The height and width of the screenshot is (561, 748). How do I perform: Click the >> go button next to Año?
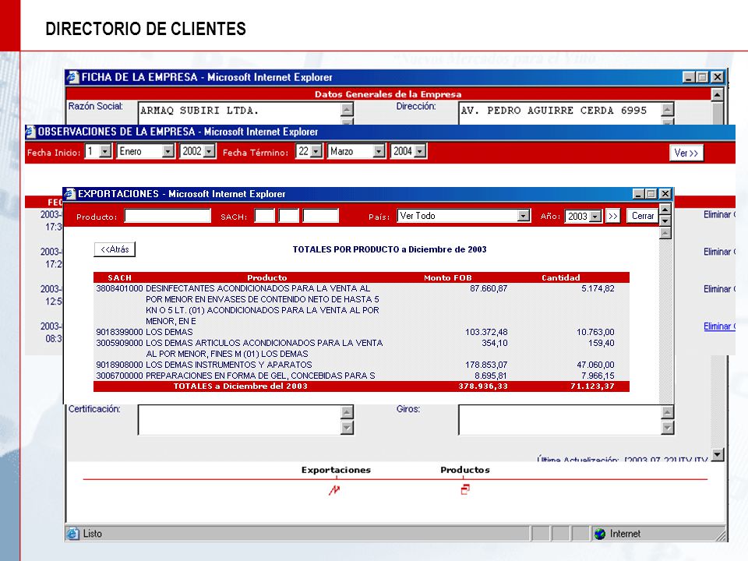[613, 216]
